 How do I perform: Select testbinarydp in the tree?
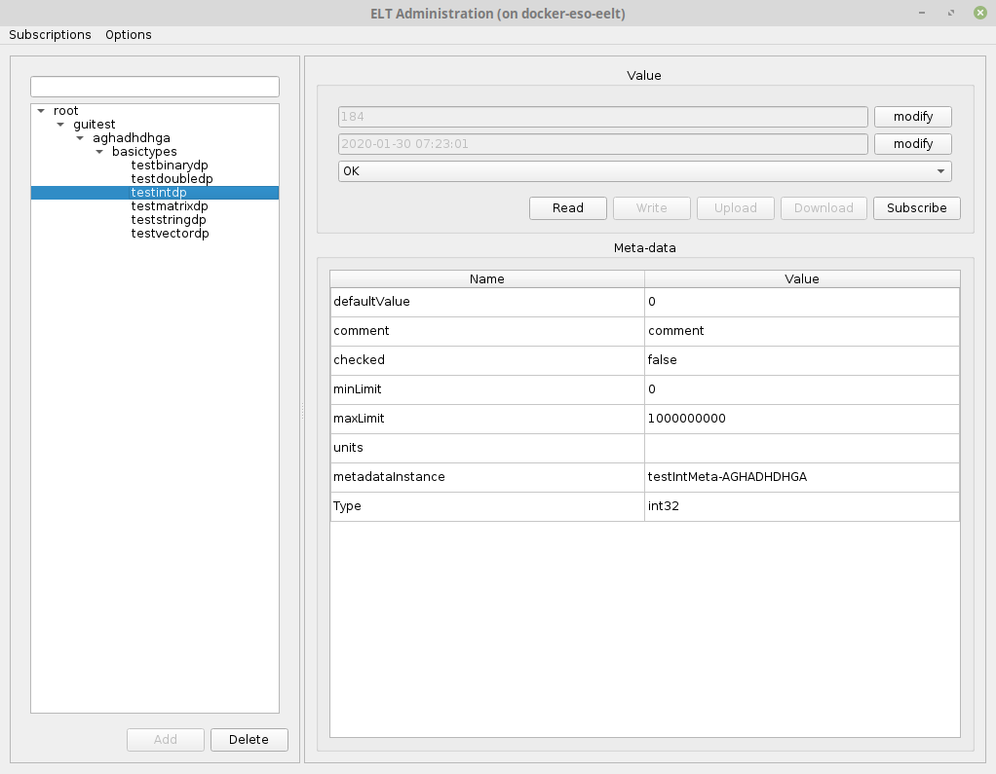170,166
